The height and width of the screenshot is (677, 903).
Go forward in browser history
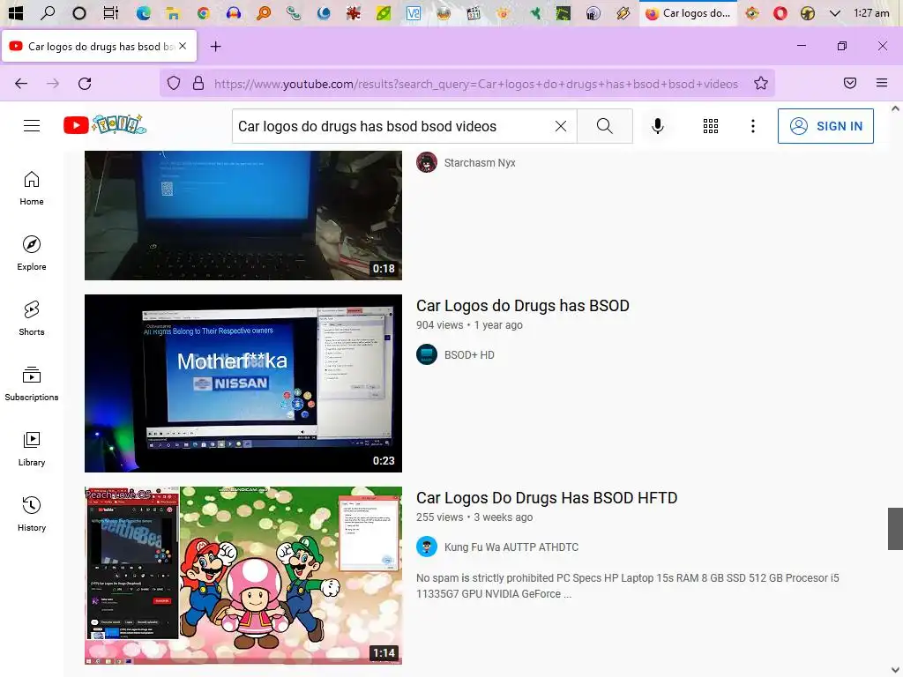(53, 84)
